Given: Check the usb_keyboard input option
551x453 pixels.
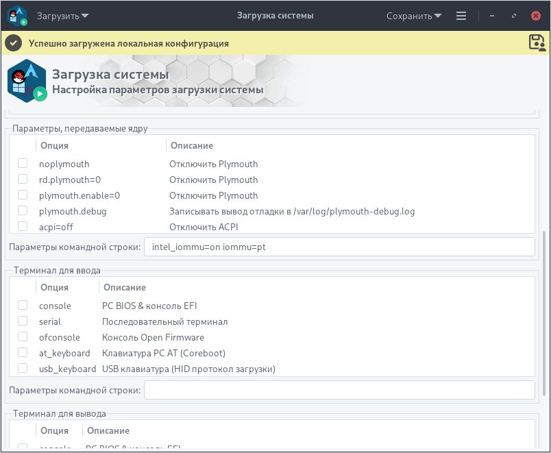Looking at the screenshot, I should pyautogui.click(x=22, y=369).
